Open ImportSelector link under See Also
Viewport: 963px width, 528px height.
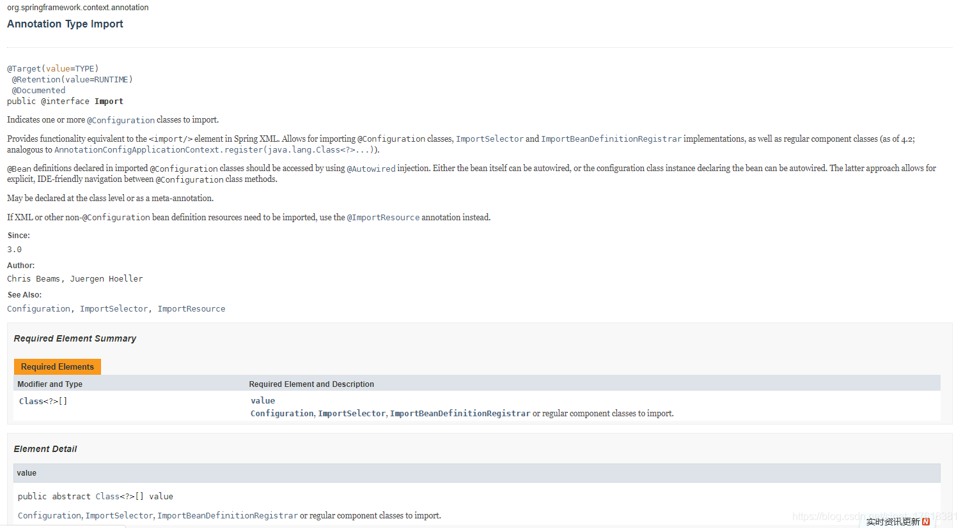(x=114, y=309)
